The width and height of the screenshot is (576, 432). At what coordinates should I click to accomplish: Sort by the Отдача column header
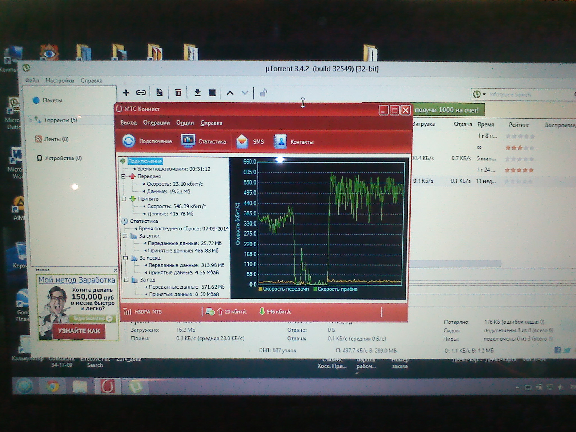click(x=463, y=124)
